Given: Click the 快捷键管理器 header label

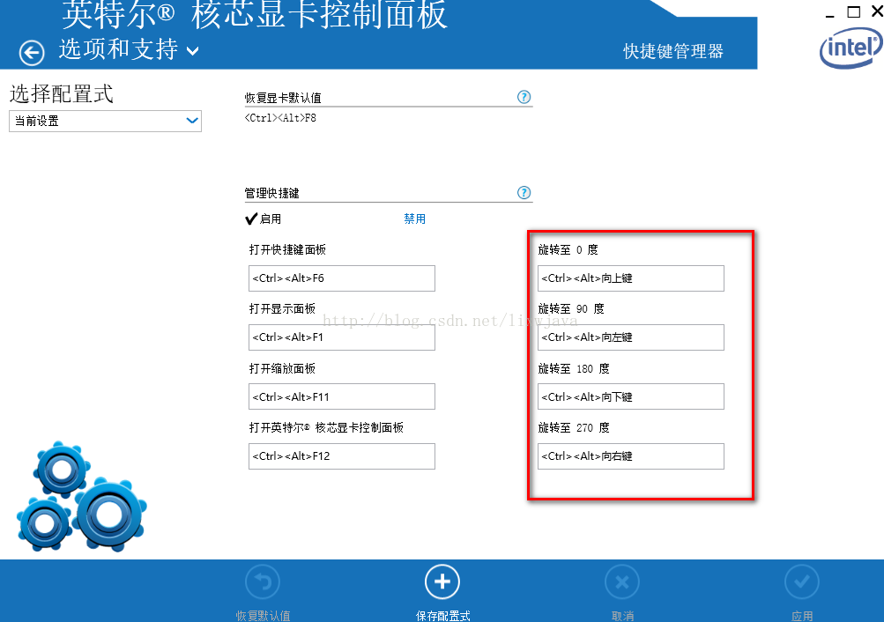Looking at the screenshot, I should (673, 51).
